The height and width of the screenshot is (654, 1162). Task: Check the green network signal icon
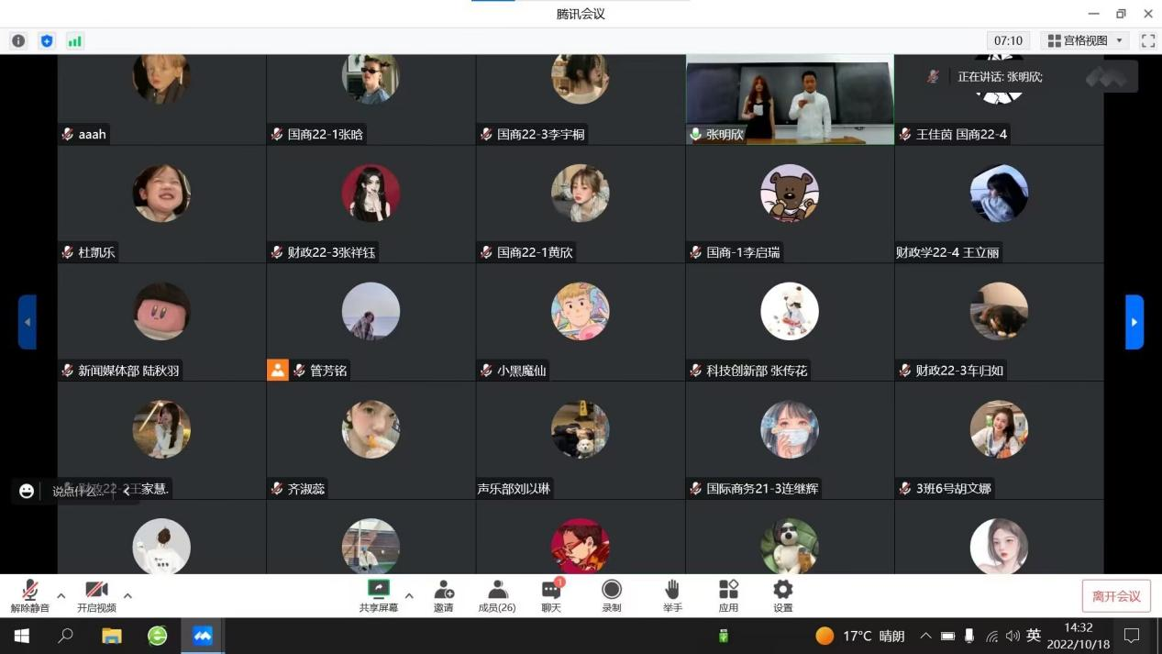pos(75,41)
